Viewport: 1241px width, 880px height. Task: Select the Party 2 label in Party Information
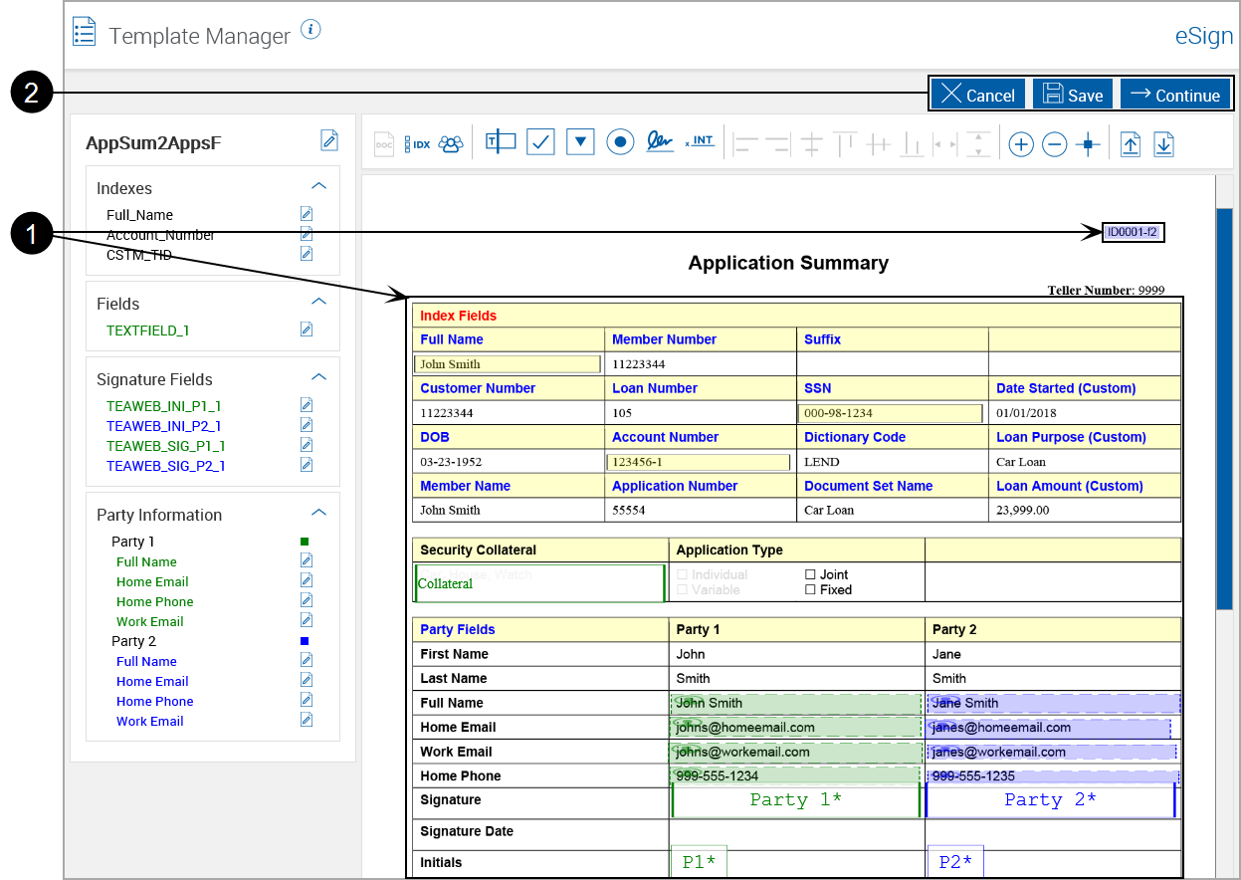pos(133,641)
